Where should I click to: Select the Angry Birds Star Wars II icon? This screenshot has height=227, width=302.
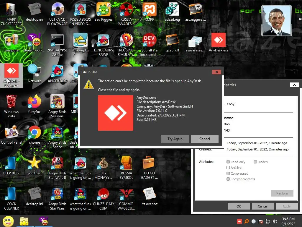point(58,168)
